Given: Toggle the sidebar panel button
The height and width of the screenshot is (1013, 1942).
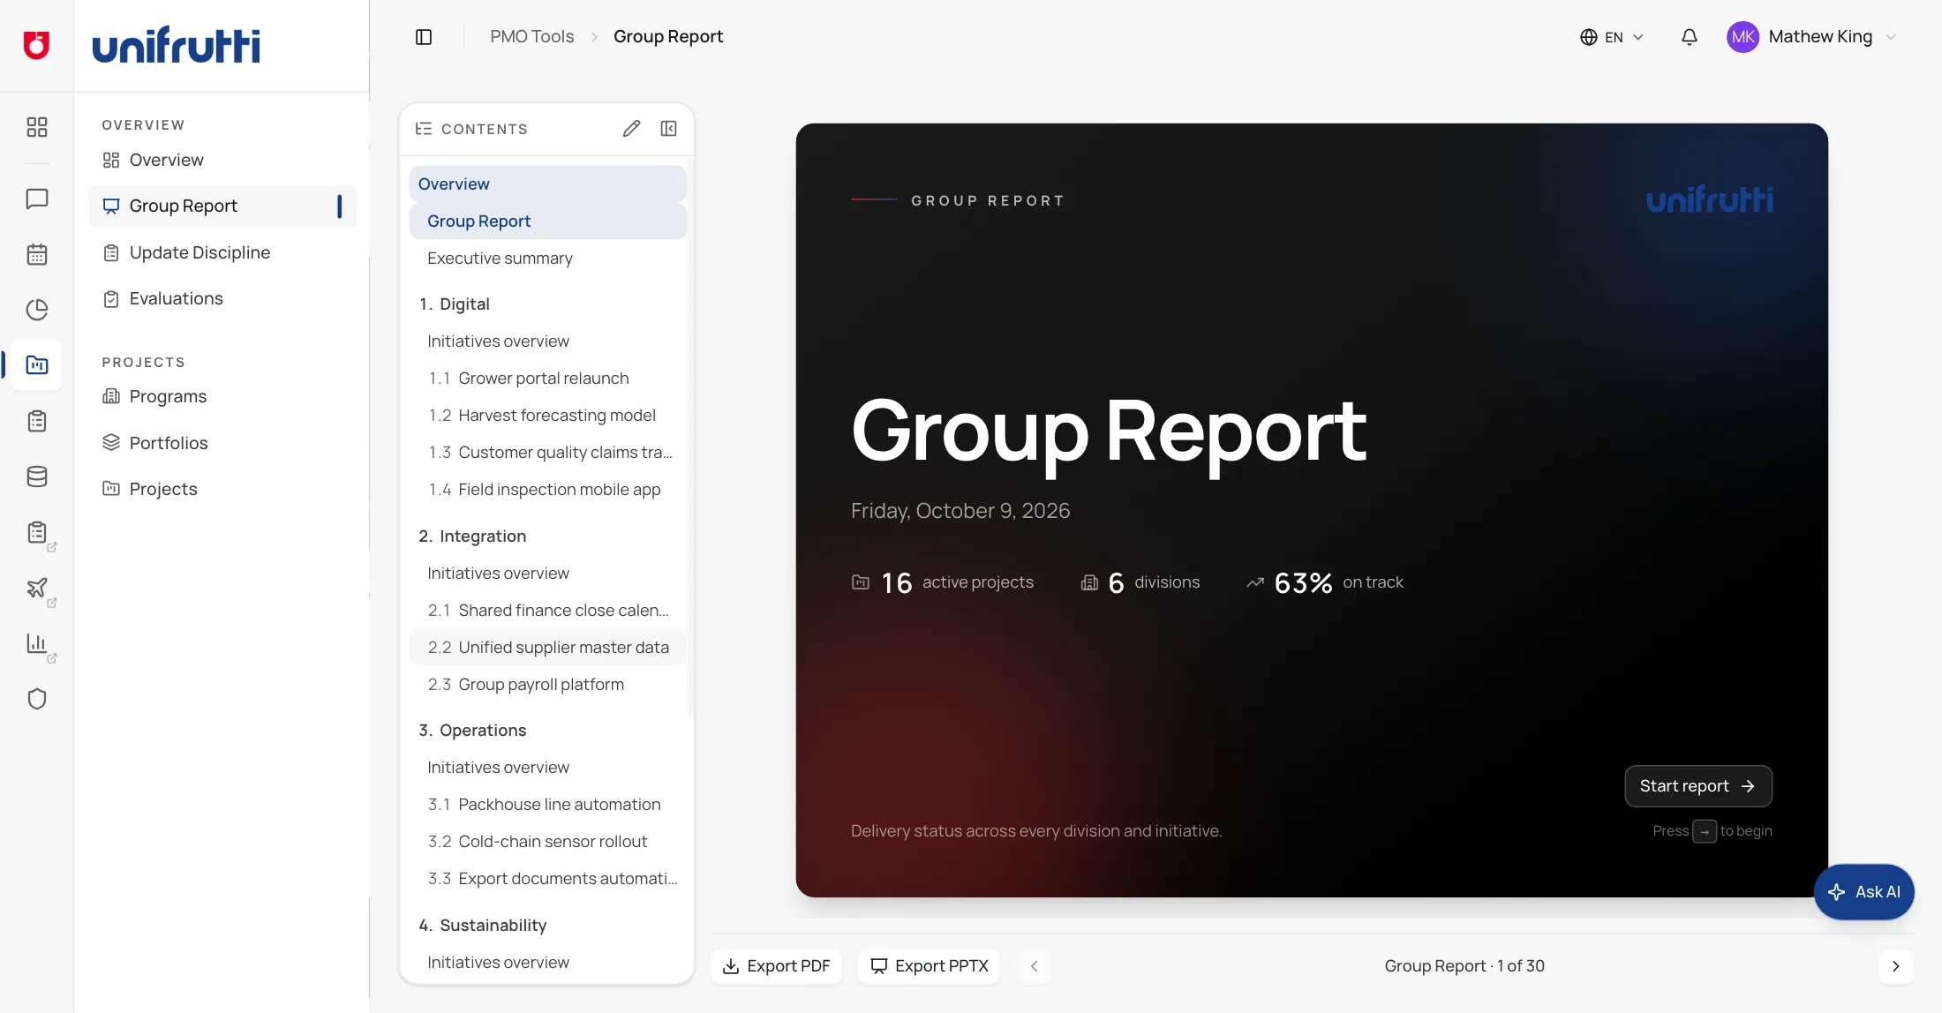Looking at the screenshot, I should (424, 36).
